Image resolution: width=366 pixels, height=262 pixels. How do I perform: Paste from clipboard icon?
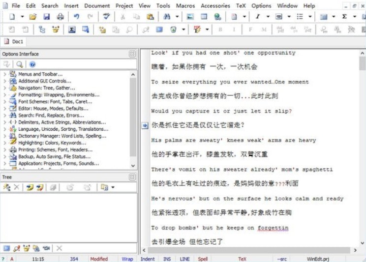150,17
